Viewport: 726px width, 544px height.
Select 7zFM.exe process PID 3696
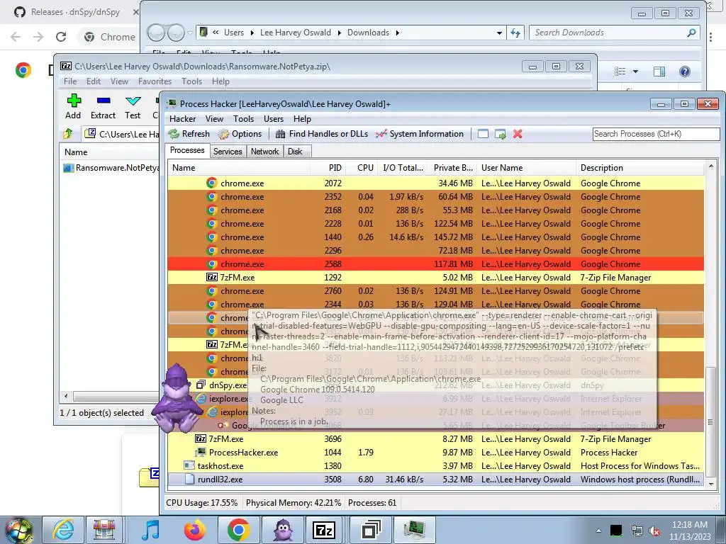pyautogui.click(x=436, y=439)
